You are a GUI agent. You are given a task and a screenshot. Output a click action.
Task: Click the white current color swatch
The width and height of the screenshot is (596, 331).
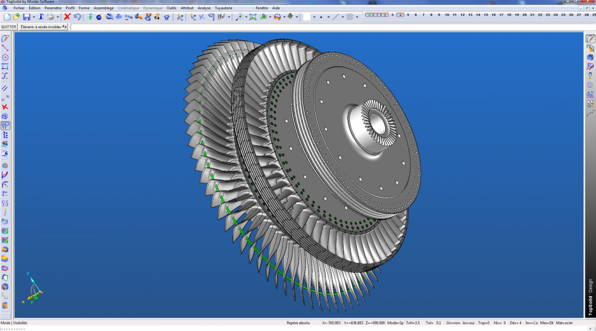307,17
